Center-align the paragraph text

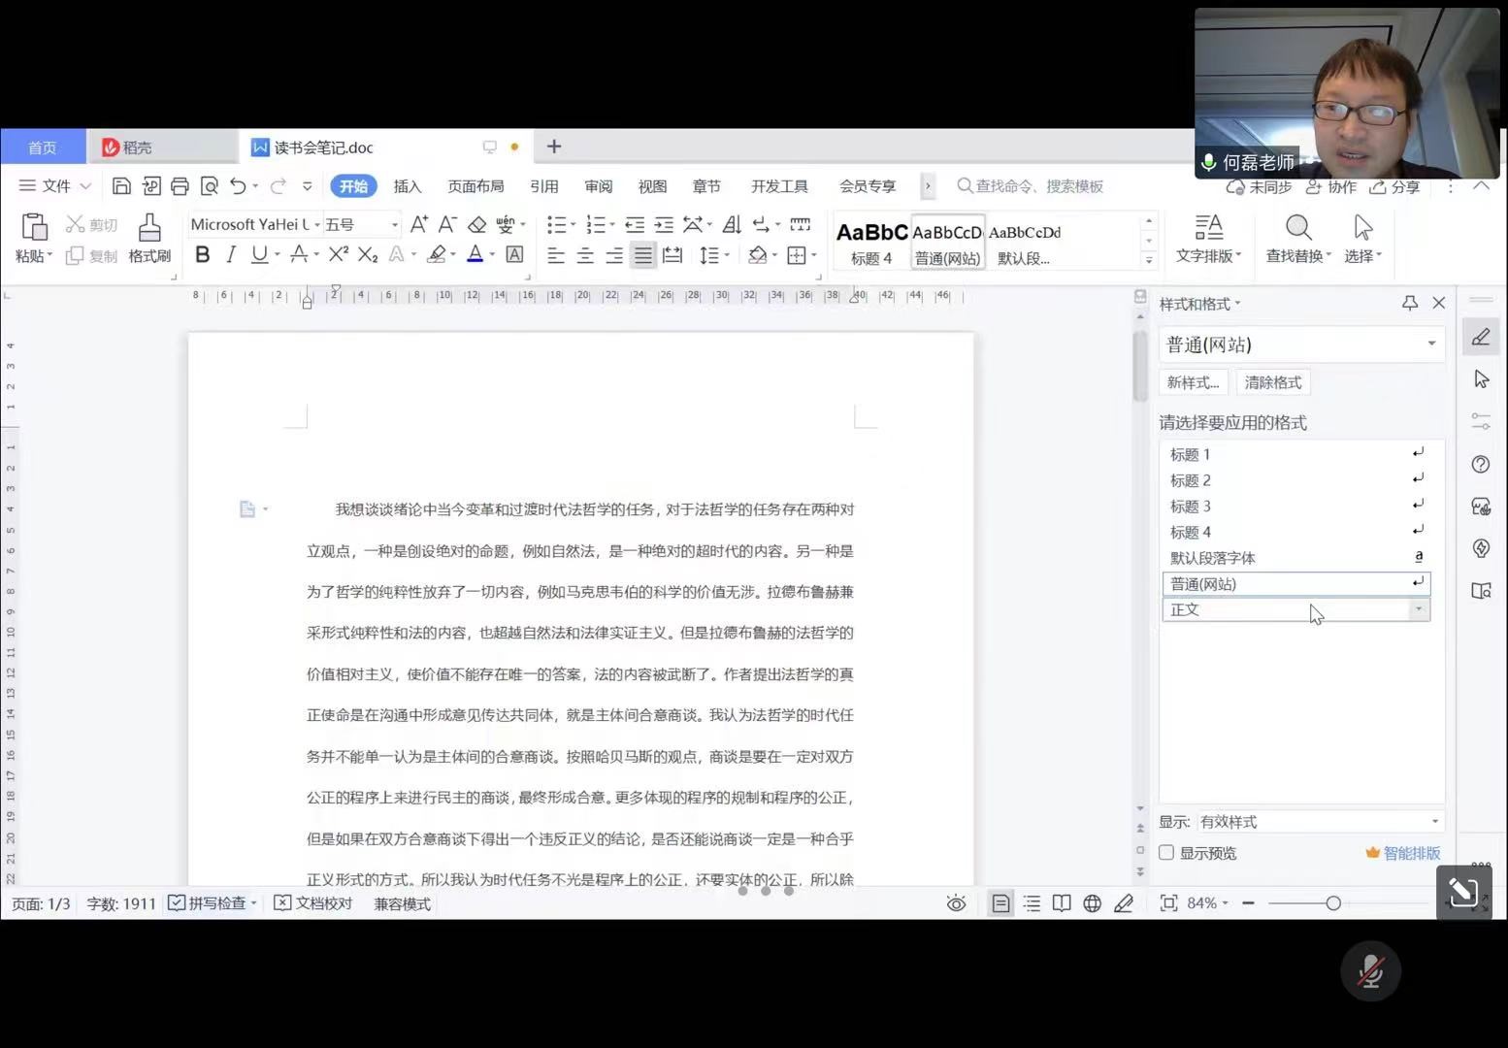coord(585,256)
